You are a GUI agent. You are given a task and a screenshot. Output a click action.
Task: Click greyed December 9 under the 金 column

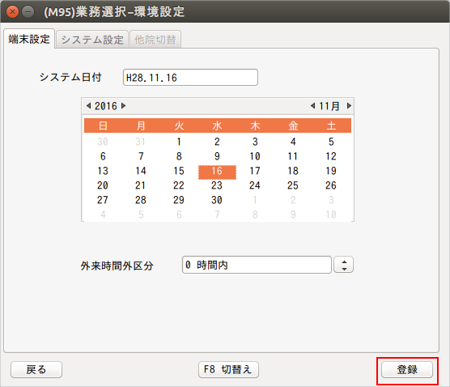tap(293, 215)
